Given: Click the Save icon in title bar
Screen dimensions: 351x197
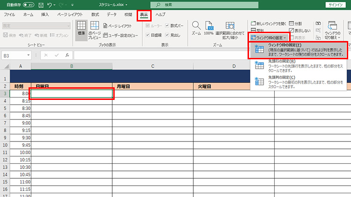Looking at the screenshot, I should coord(42,5).
